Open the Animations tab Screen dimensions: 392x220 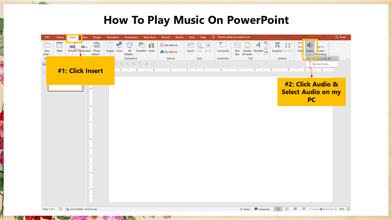pos(131,37)
